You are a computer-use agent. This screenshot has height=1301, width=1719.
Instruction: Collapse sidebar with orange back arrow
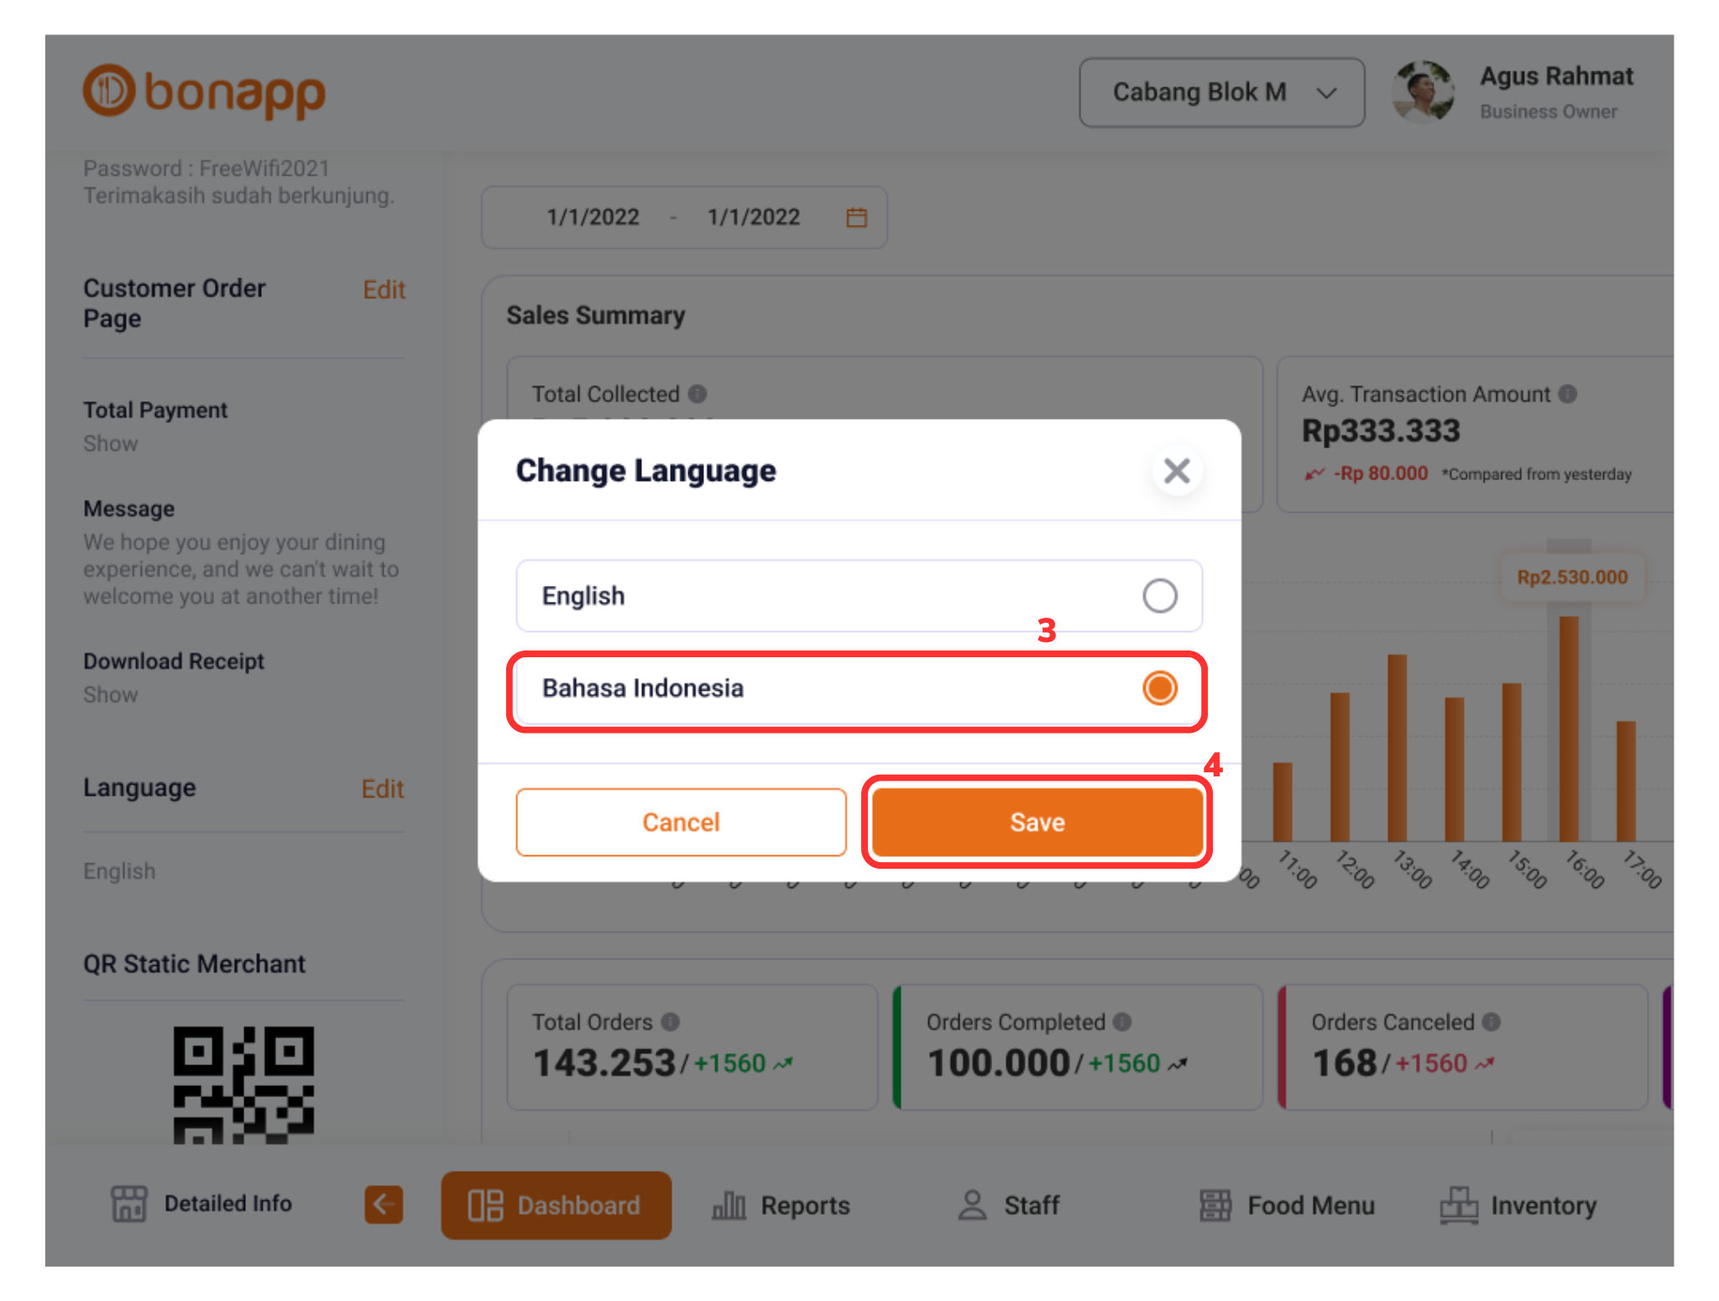pyautogui.click(x=384, y=1204)
